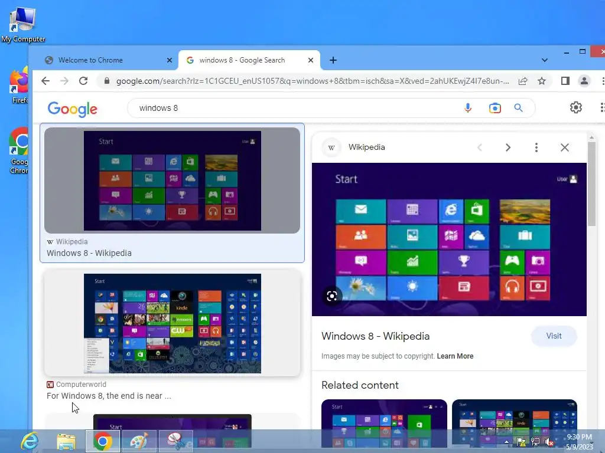Focus the address bar URL
The image size is (605, 453).
point(313,81)
